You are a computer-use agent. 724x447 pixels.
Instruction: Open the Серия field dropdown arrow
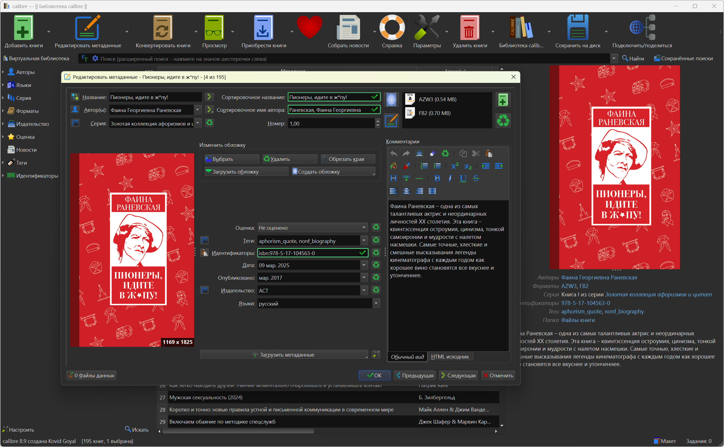[198, 123]
